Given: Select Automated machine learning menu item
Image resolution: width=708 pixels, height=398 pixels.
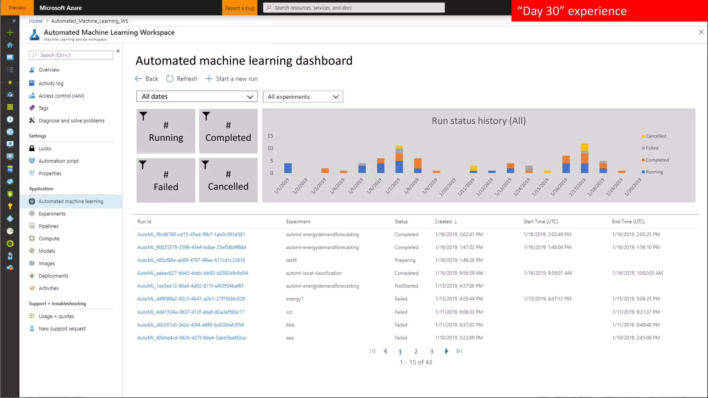Looking at the screenshot, I should point(71,201).
